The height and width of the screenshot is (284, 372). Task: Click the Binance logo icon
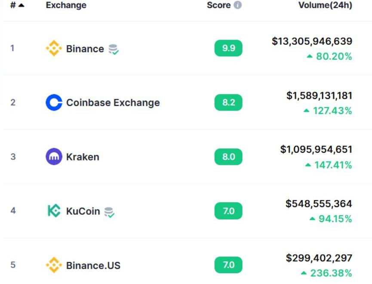(x=54, y=49)
